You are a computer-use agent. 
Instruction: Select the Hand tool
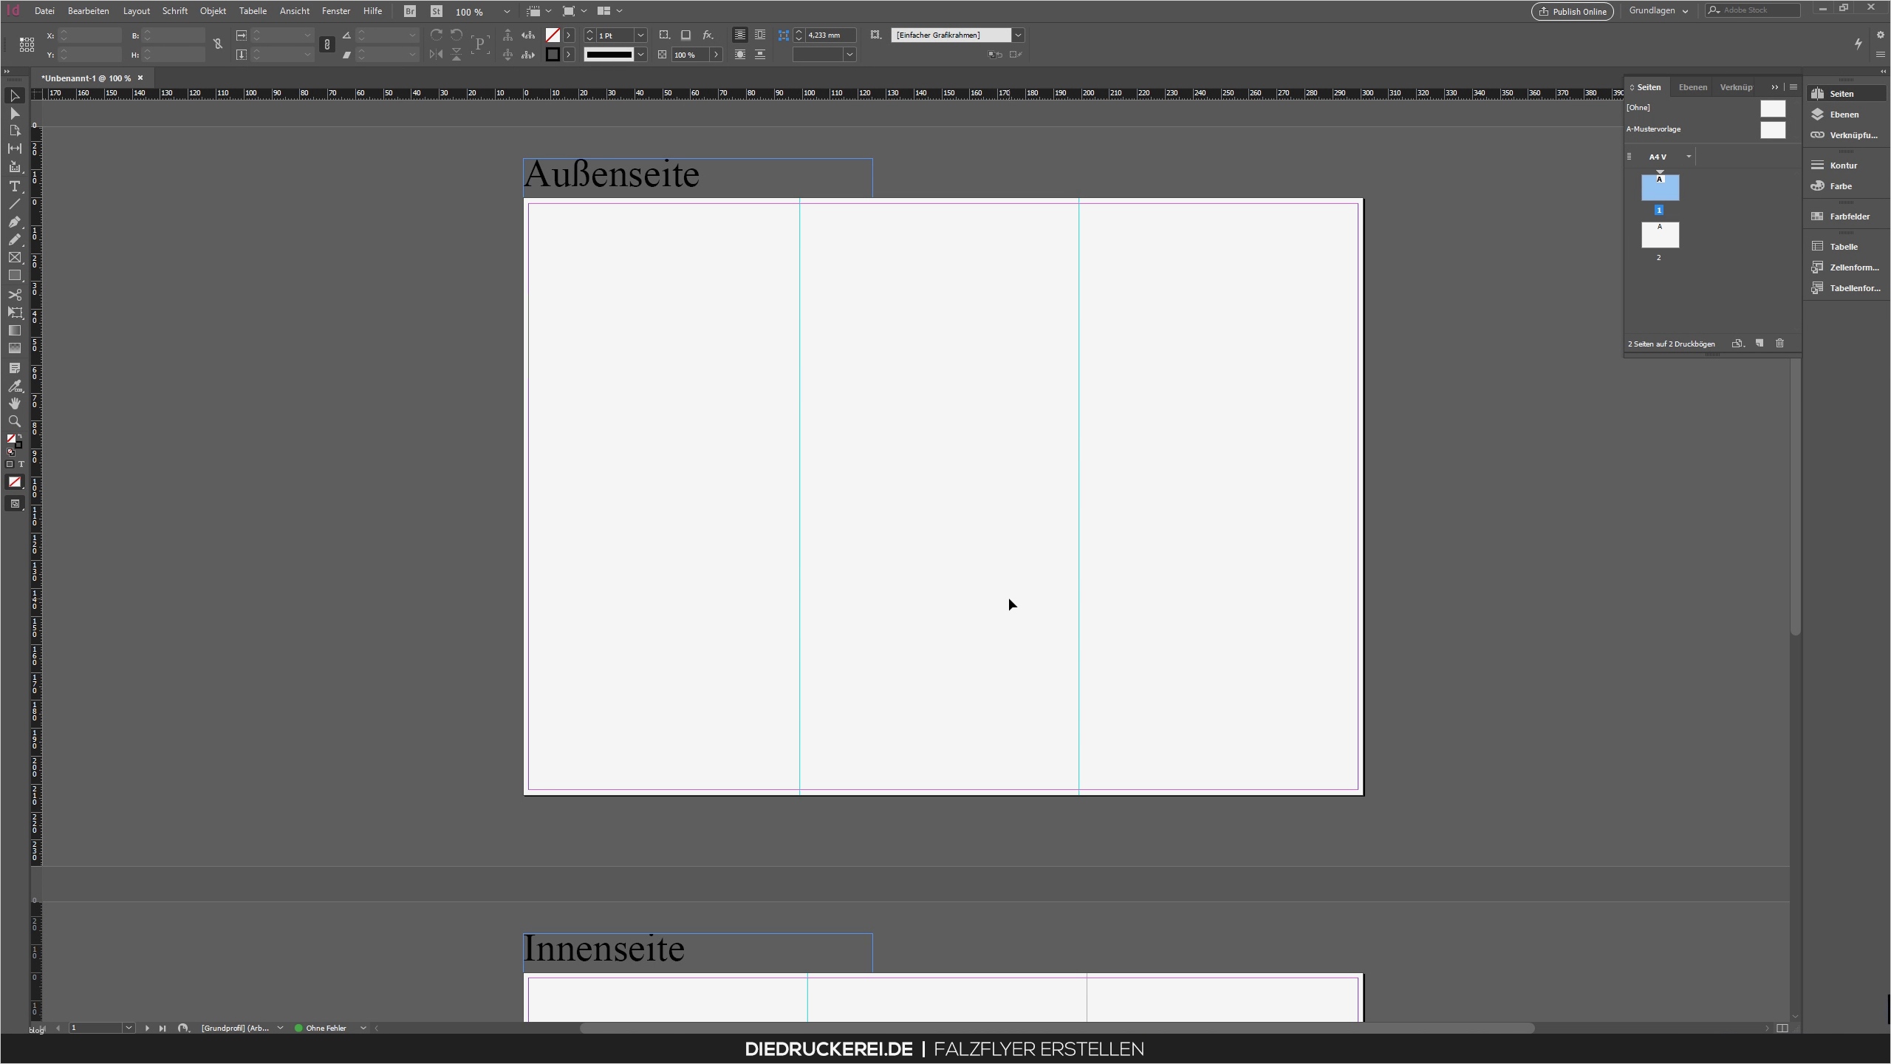[x=15, y=403]
